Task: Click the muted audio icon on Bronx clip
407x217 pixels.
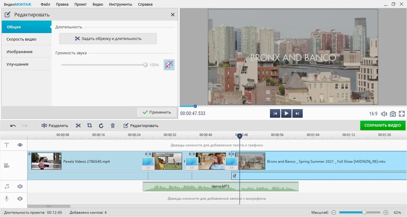Action: click(x=235, y=176)
